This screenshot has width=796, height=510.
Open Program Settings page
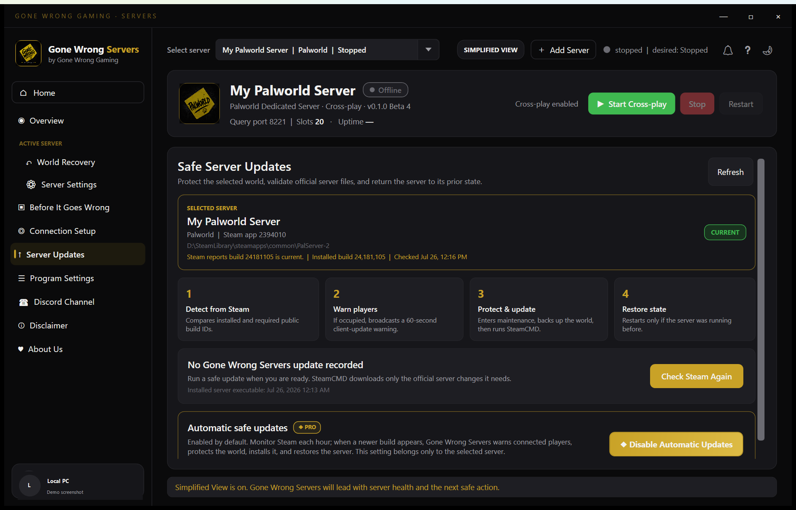click(x=78, y=278)
